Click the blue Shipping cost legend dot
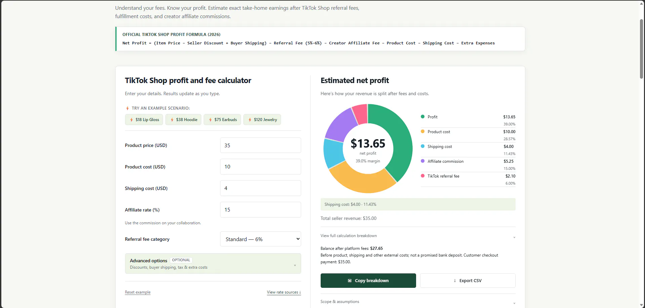This screenshot has height=308, width=645. click(x=422, y=146)
